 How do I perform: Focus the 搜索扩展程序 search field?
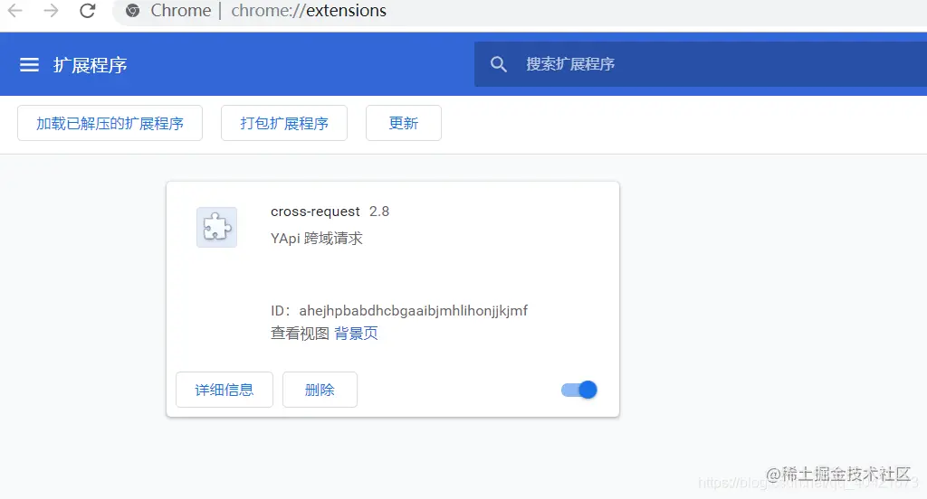701,64
